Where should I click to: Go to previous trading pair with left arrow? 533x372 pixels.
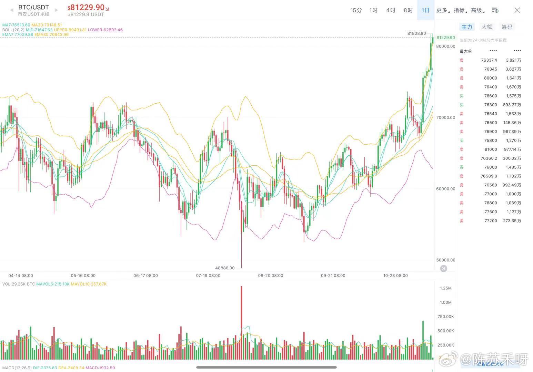tap(12, 10)
